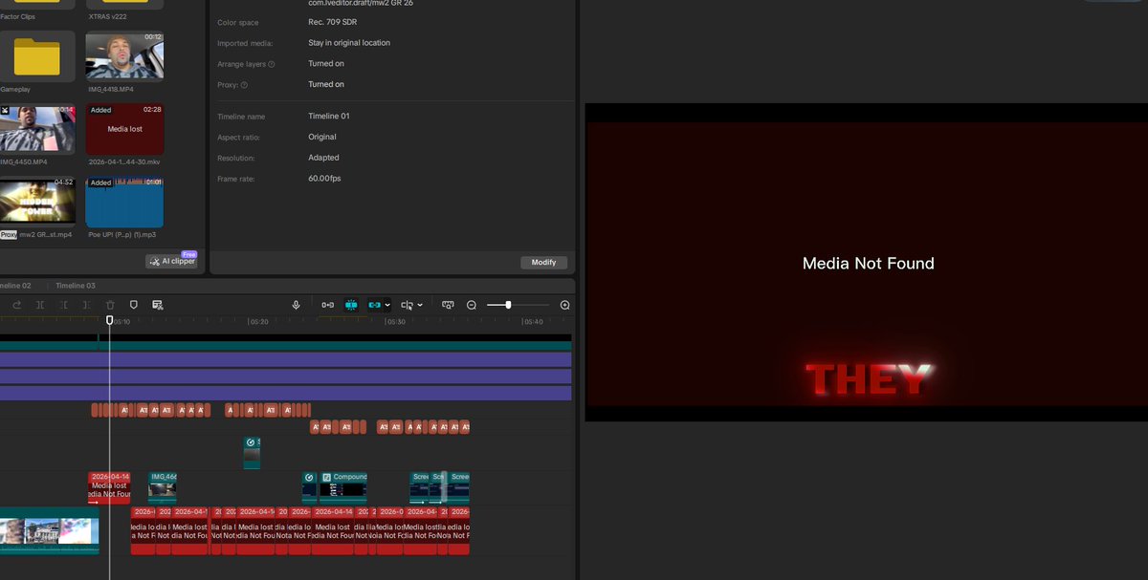This screenshot has width=1148, height=580.
Task: Open the Gameplay folder
Action: [37, 57]
